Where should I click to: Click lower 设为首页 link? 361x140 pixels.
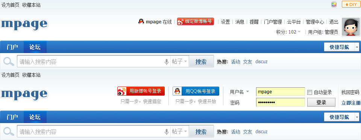click(x=11, y=75)
